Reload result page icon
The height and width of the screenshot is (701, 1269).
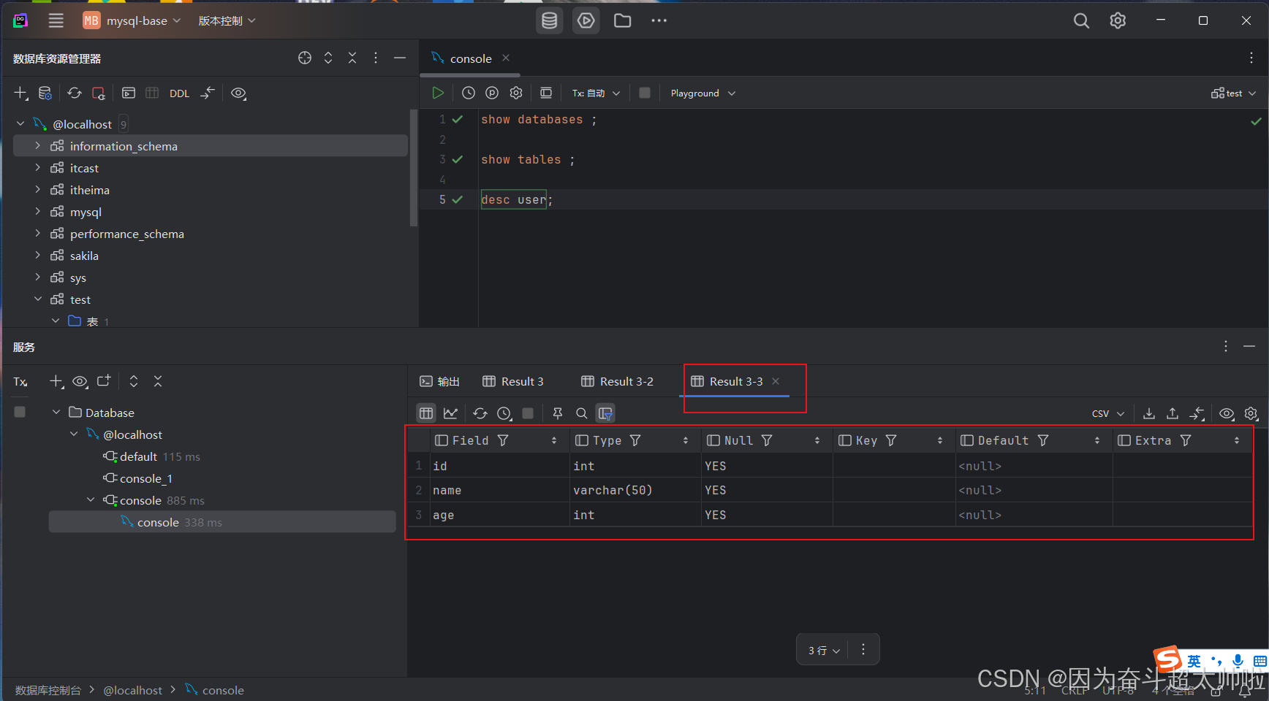click(x=480, y=413)
